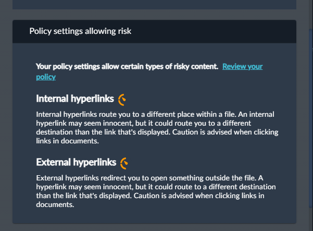
Task: Click the "External hyperlinks" heading
Action: tap(76, 163)
